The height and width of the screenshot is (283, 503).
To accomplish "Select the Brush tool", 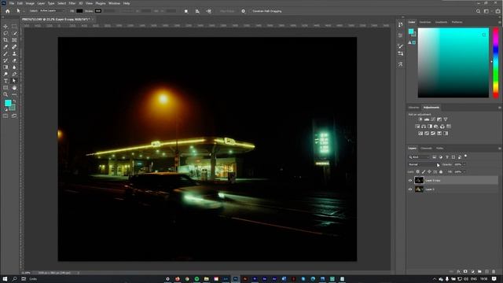I will (x=6, y=53).
